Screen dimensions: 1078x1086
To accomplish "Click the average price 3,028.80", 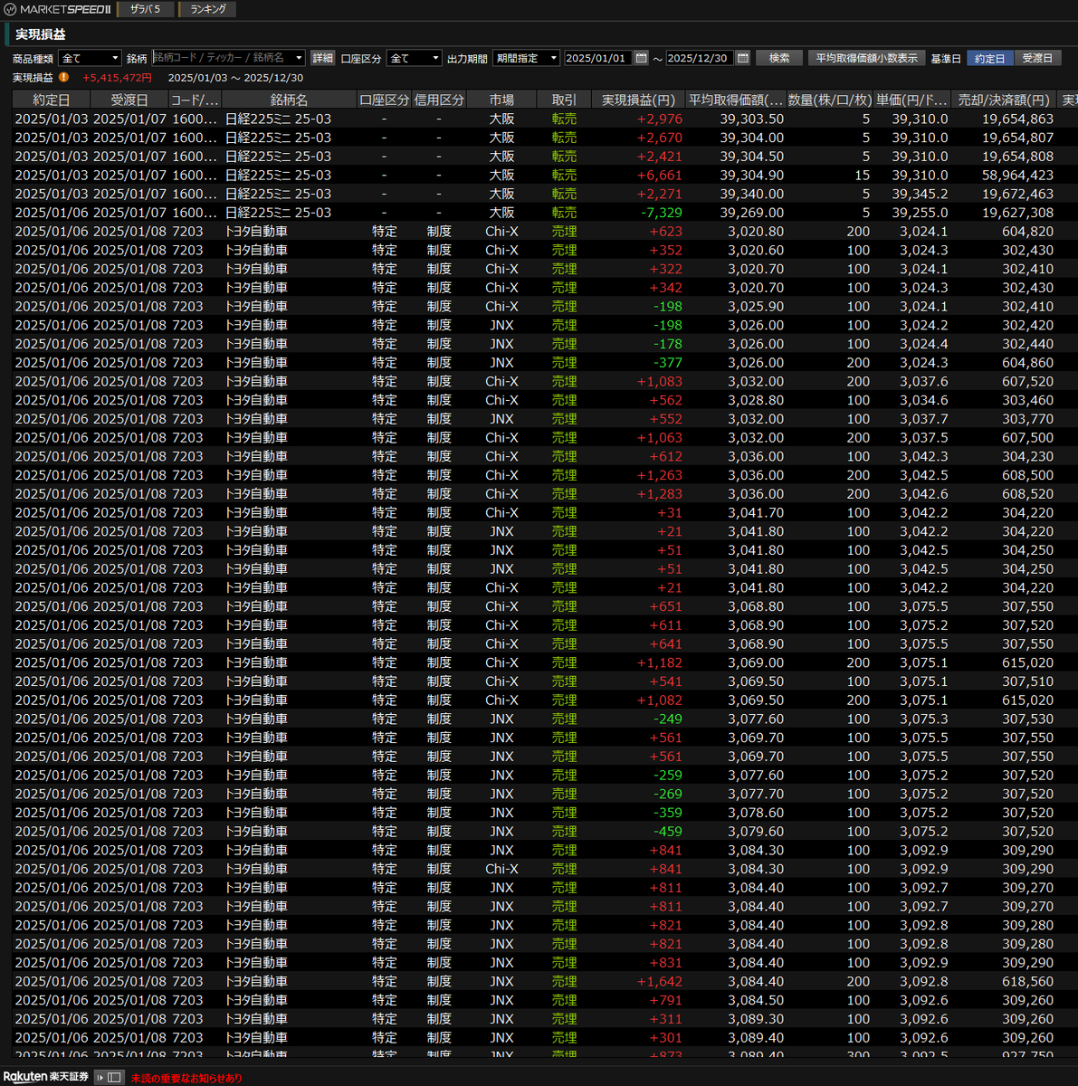I will [756, 400].
